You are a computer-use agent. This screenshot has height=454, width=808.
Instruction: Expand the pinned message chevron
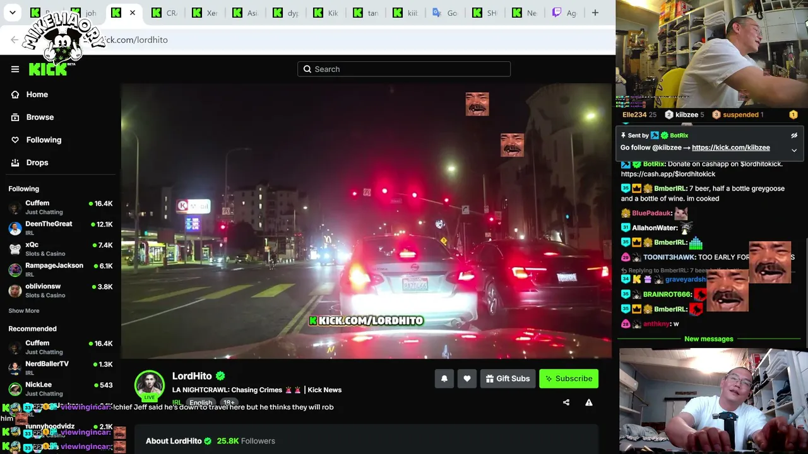(x=794, y=150)
